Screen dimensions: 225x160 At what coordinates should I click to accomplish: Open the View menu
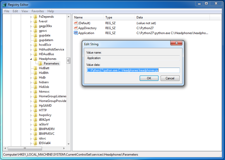tap(25, 11)
